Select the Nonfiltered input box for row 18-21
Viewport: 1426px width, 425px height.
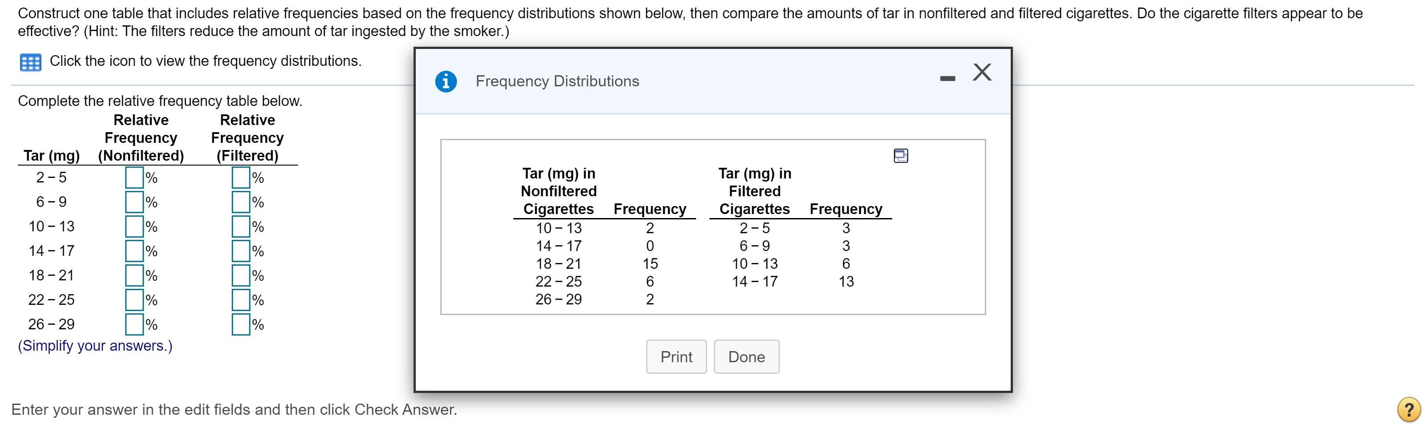(135, 275)
